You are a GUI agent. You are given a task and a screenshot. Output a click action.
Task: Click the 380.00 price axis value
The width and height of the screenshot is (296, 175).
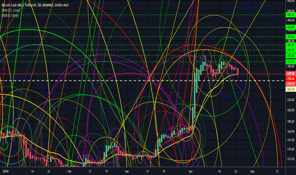coord(291,41)
